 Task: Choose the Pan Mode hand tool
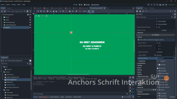53,11
